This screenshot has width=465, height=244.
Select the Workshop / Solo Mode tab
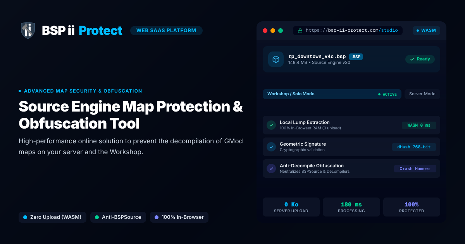tap(332, 94)
